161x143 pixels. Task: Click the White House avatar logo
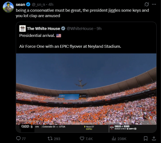pos(23,28)
